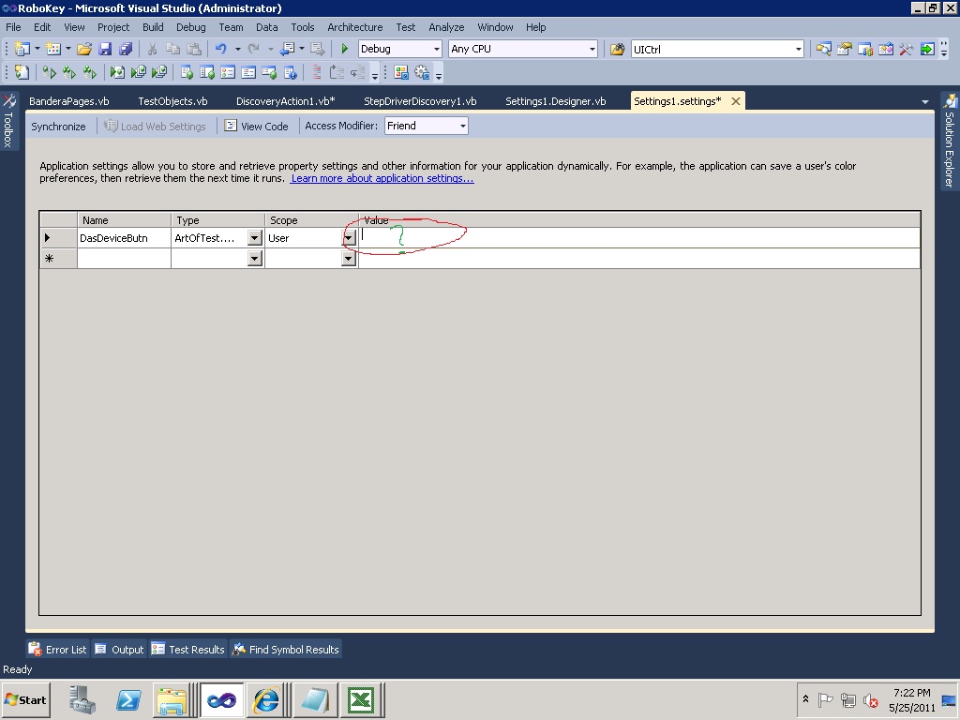
Task: Open the Test Results bottom panel tab
Action: pyautogui.click(x=188, y=649)
